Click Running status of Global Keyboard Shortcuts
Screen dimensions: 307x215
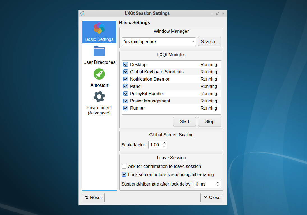tap(209, 72)
